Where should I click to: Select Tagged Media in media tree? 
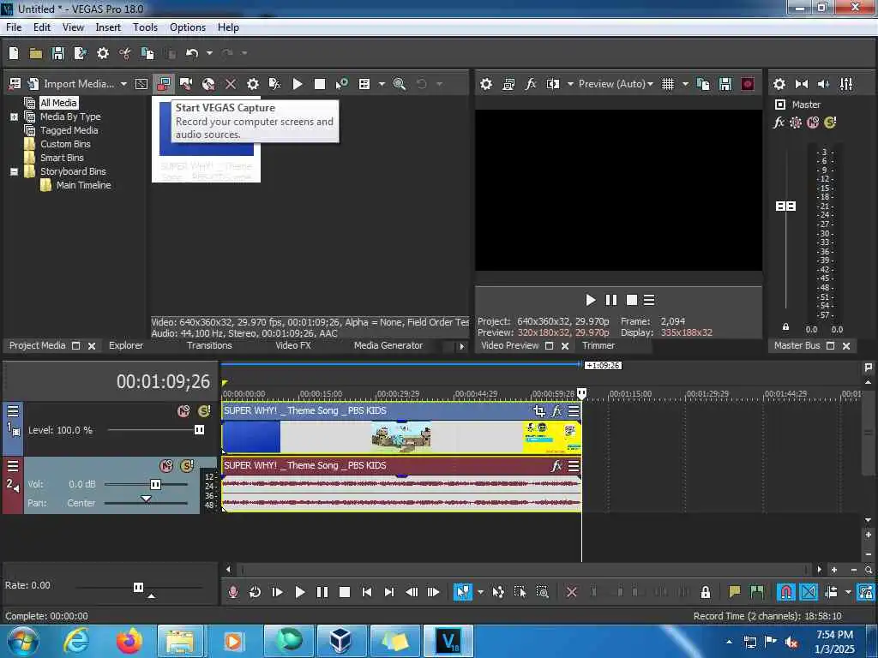point(69,130)
